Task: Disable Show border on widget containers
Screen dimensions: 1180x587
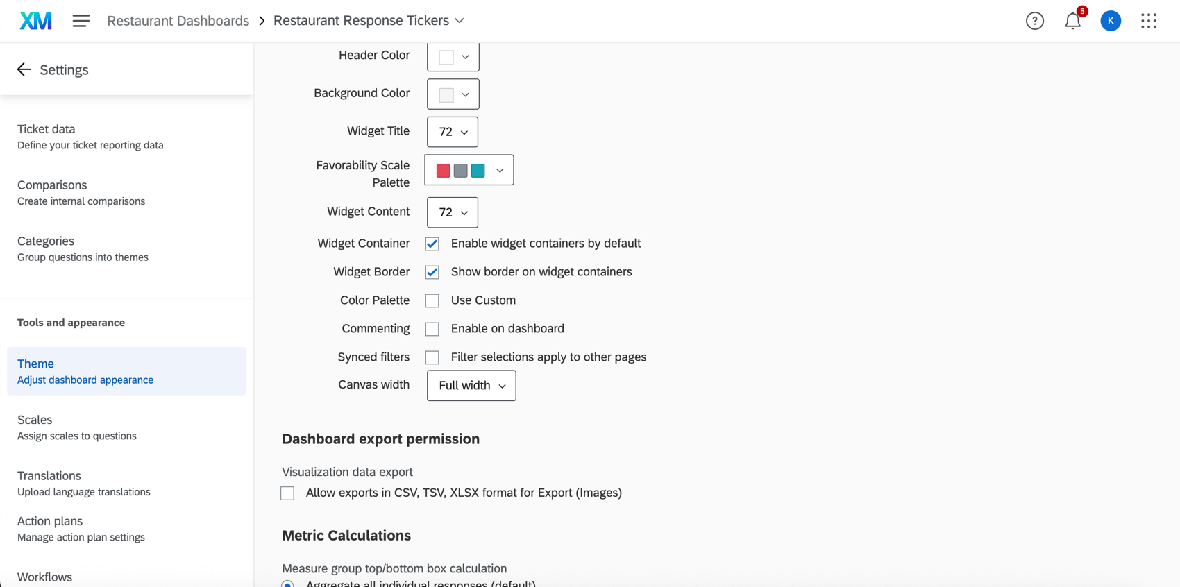Action: (x=432, y=272)
